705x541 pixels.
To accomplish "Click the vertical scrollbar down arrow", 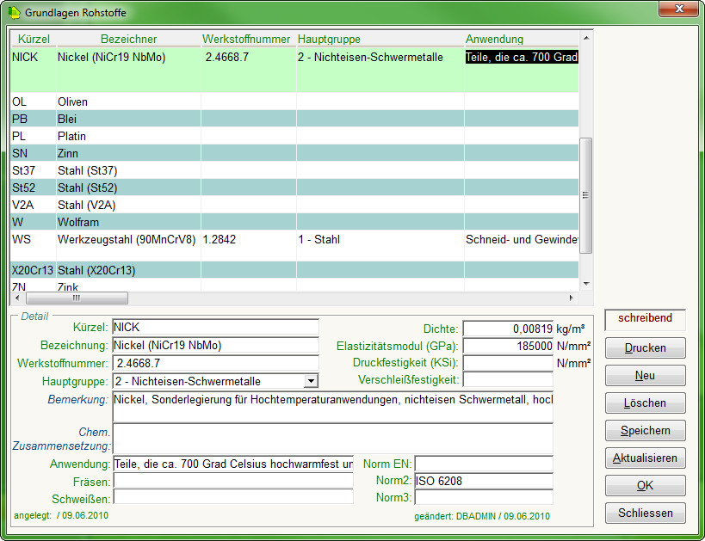I will [x=586, y=284].
